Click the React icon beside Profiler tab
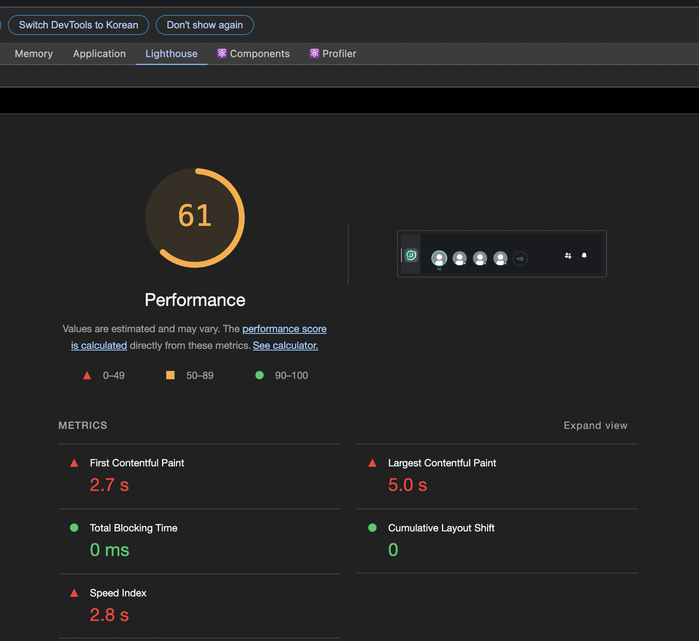Image resolution: width=699 pixels, height=641 pixels. pos(315,53)
